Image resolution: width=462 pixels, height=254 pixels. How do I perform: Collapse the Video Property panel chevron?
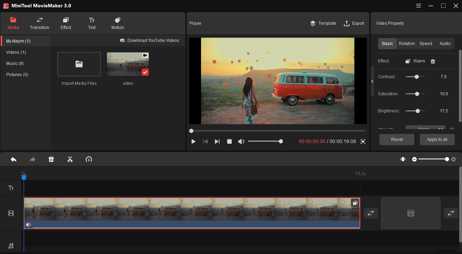pos(372,81)
